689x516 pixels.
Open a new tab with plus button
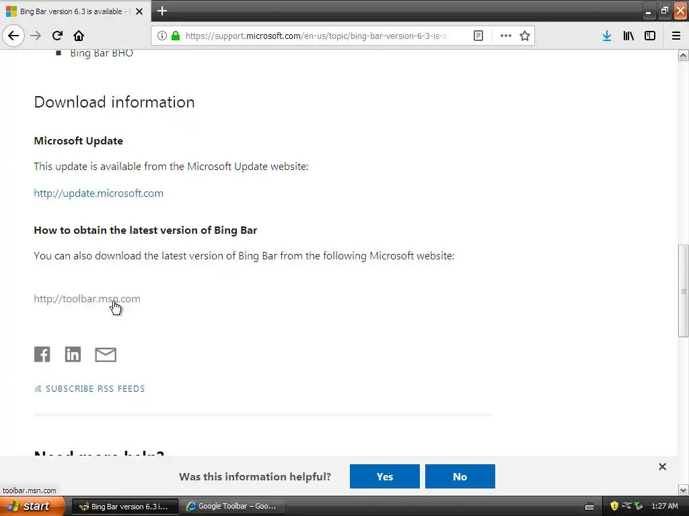(x=162, y=11)
